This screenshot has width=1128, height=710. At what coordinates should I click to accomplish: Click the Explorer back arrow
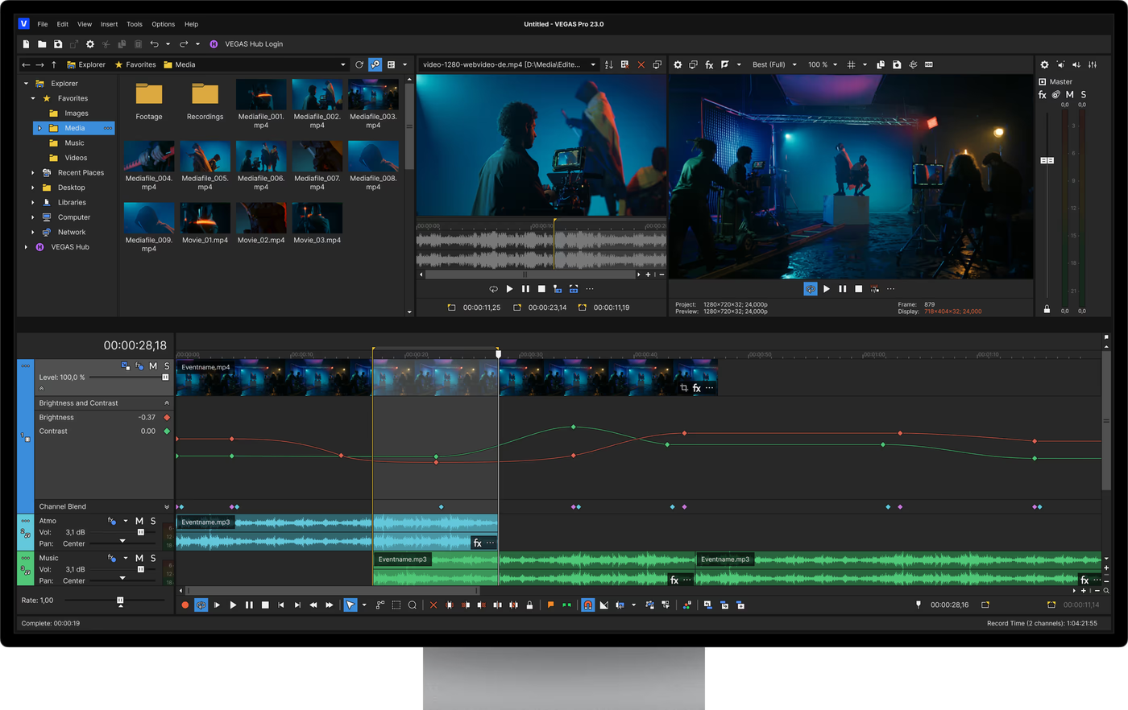[26, 64]
